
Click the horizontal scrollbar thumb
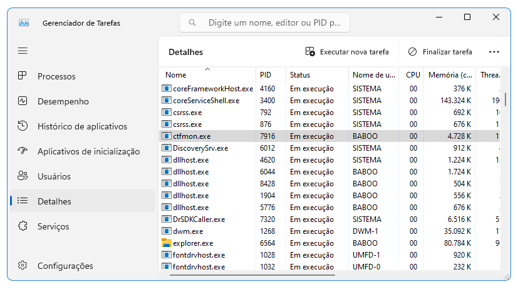click(252, 274)
